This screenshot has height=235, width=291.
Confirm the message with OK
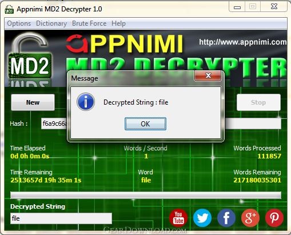145,124
